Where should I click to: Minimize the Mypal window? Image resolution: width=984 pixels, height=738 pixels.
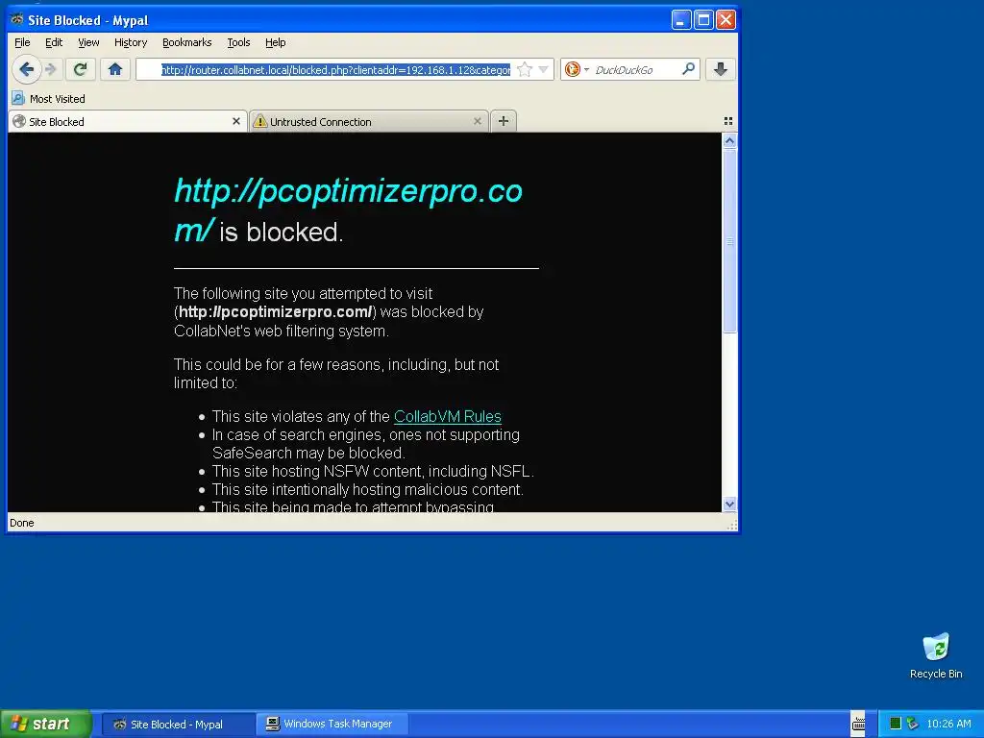pos(681,19)
